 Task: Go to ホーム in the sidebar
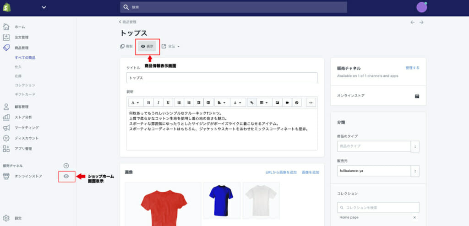click(x=20, y=27)
